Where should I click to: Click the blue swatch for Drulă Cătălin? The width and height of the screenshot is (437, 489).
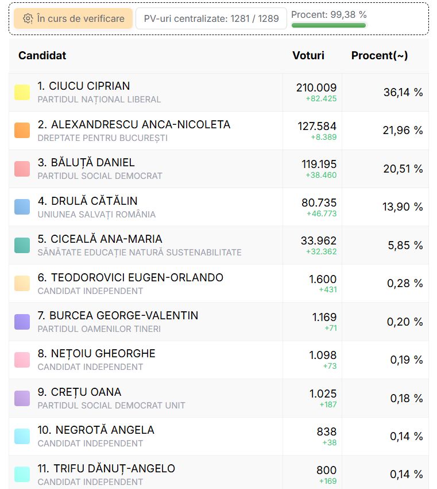tap(22, 207)
